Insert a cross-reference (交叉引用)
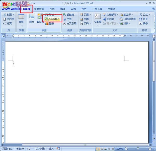 point(70,23)
